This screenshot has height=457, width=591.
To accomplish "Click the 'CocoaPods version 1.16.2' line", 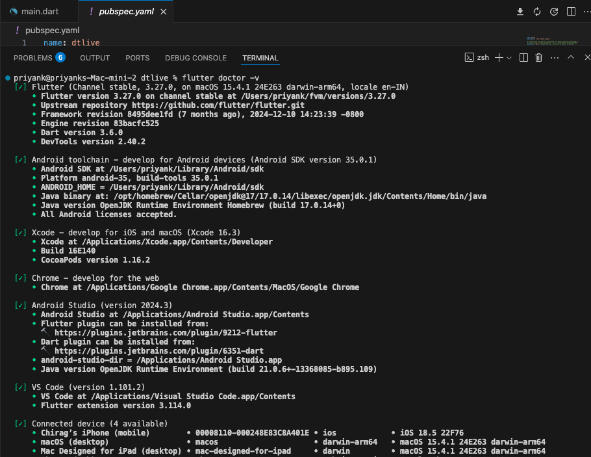I will [95, 260].
